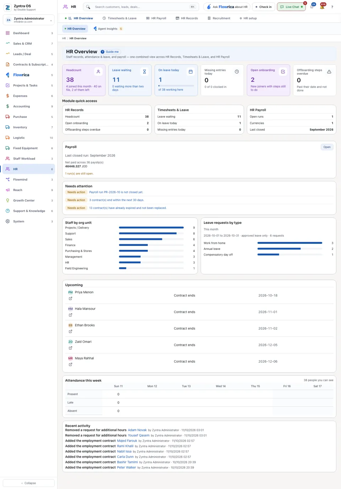341x489 pixels.
Task: Click the HR breadcrumb link
Action: point(64,38)
